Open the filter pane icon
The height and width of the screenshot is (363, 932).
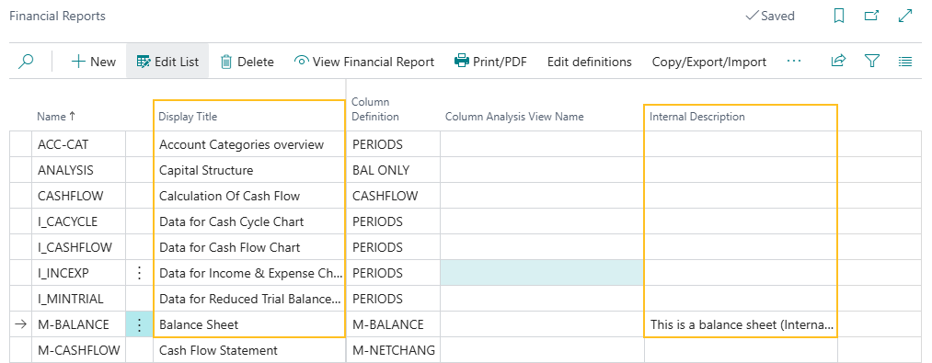click(871, 61)
